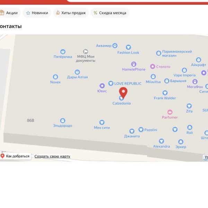Click the Пятёрочка text label
The width and height of the screenshot is (208, 208).
(63, 57)
